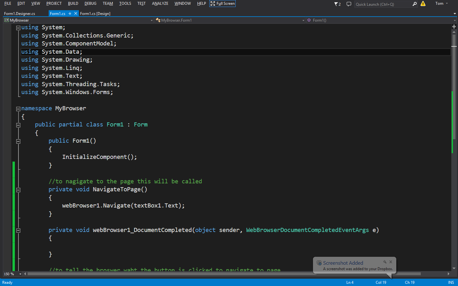Click the 'using System.Data;' code line
The width and height of the screenshot is (458, 286).
[52, 52]
